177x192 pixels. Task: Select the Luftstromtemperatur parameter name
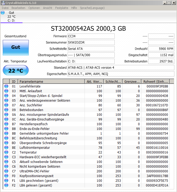coord(35,148)
